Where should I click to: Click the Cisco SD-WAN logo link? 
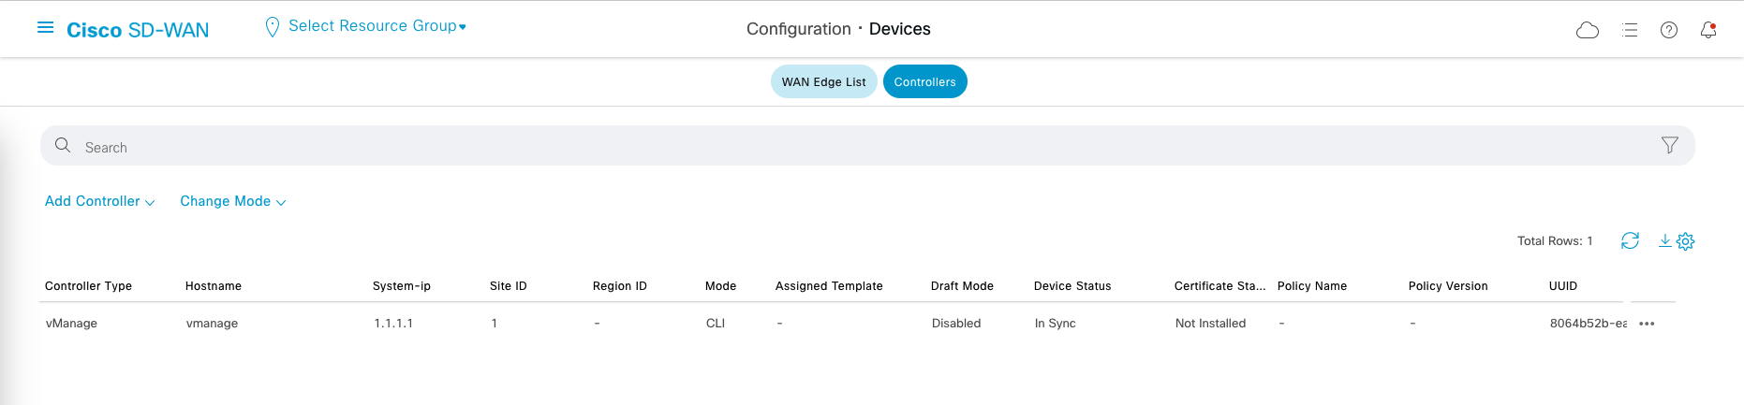(x=138, y=30)
